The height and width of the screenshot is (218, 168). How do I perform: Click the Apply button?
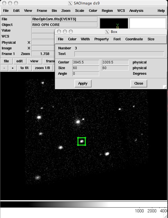click(x=83, y=83)
